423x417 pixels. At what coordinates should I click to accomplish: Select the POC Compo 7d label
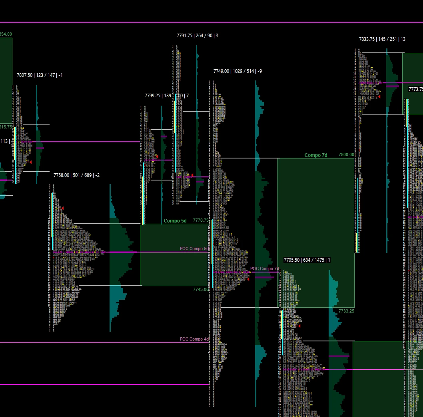pyautogui.click(x=265, y=269)
